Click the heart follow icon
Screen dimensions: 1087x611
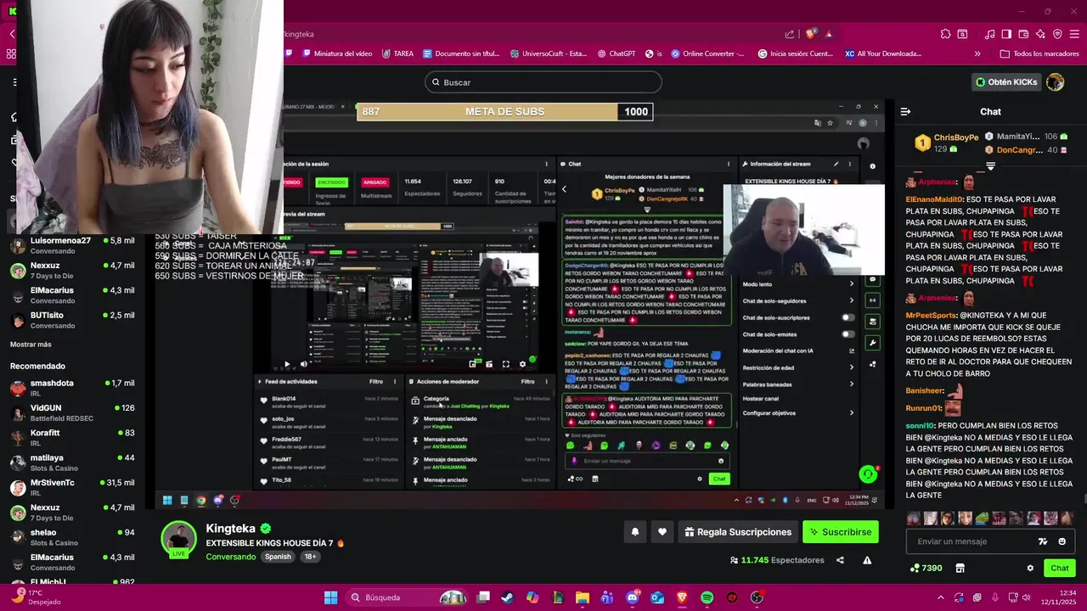[662, 532]
